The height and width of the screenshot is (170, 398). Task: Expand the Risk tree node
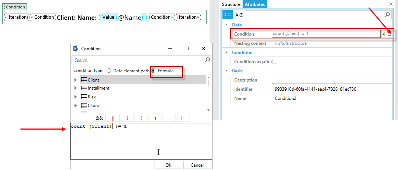coord(75,97)
